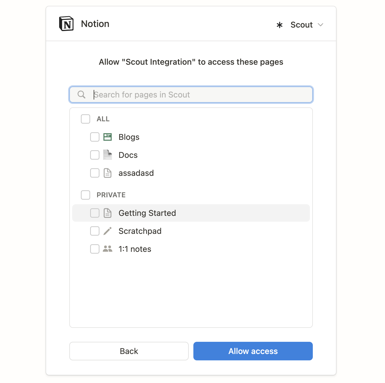Click the 1:1 notes people icon

(x=108, y=249)
